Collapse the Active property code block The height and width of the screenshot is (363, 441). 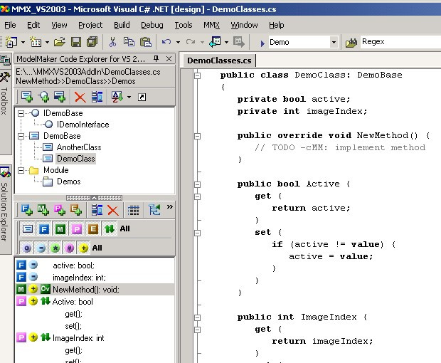[198, 184]
